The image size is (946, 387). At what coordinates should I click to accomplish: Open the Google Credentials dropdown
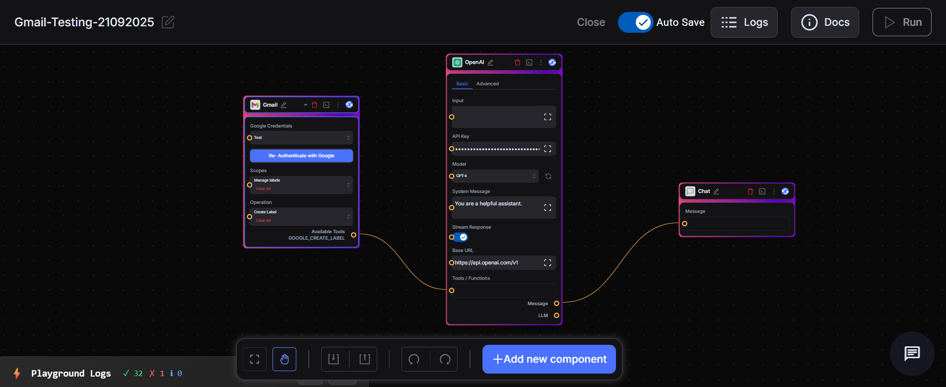coord(301,137)
